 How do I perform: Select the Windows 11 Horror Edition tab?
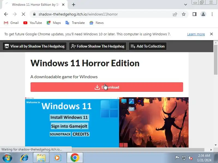click(35, 5)
